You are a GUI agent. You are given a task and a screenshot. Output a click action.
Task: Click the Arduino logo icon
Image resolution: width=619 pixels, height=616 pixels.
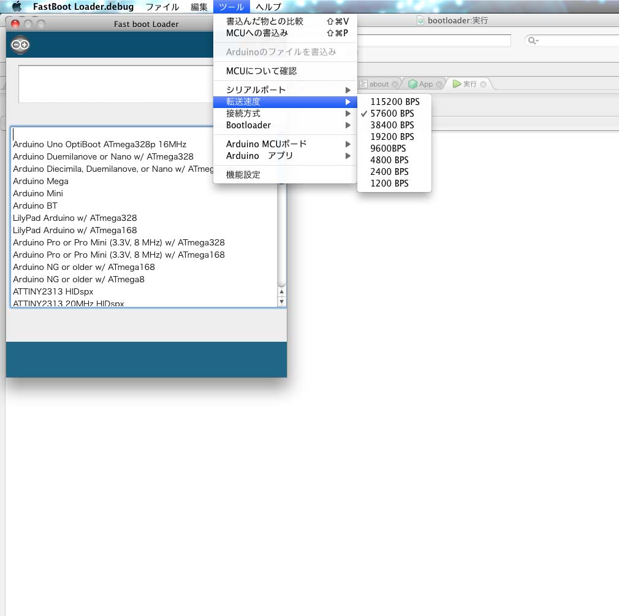click(20, 45)
